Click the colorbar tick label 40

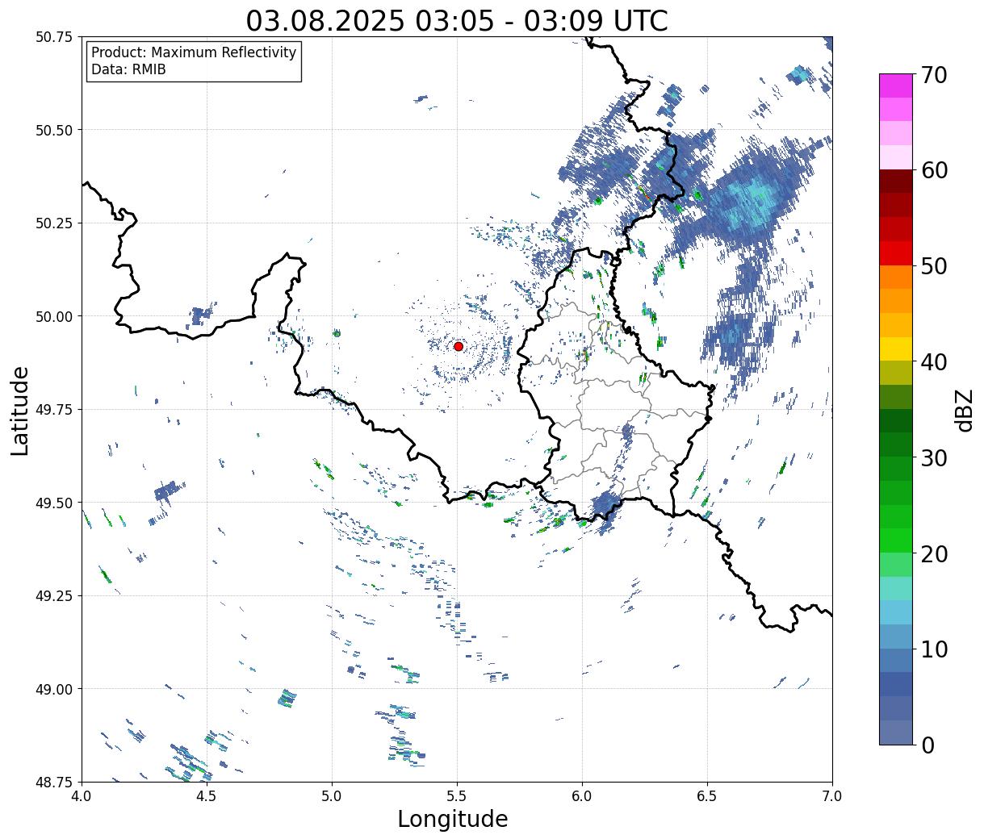(x=934, y=362)
